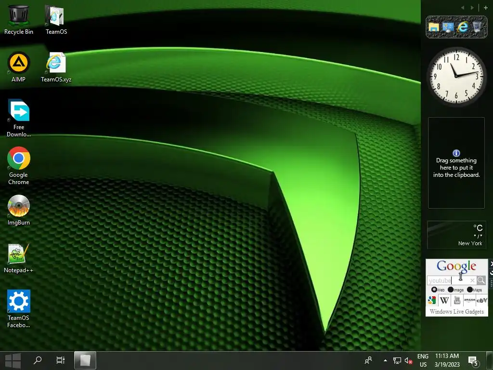
Task: Choose the Google search provider icon
Action: [432, 300]
